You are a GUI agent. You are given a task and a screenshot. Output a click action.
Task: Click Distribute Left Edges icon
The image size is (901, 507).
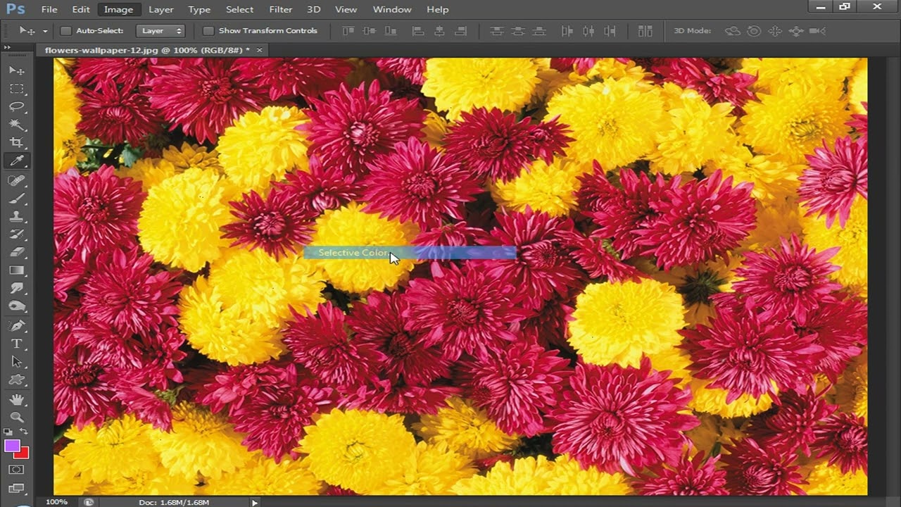coord(567,31)
